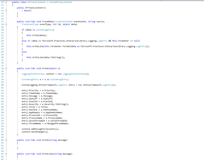The height and width of the screenshot is (160, 204).
Task: Click the context.AddToLogEntries(entry) statement
Action: coord(40,129)
